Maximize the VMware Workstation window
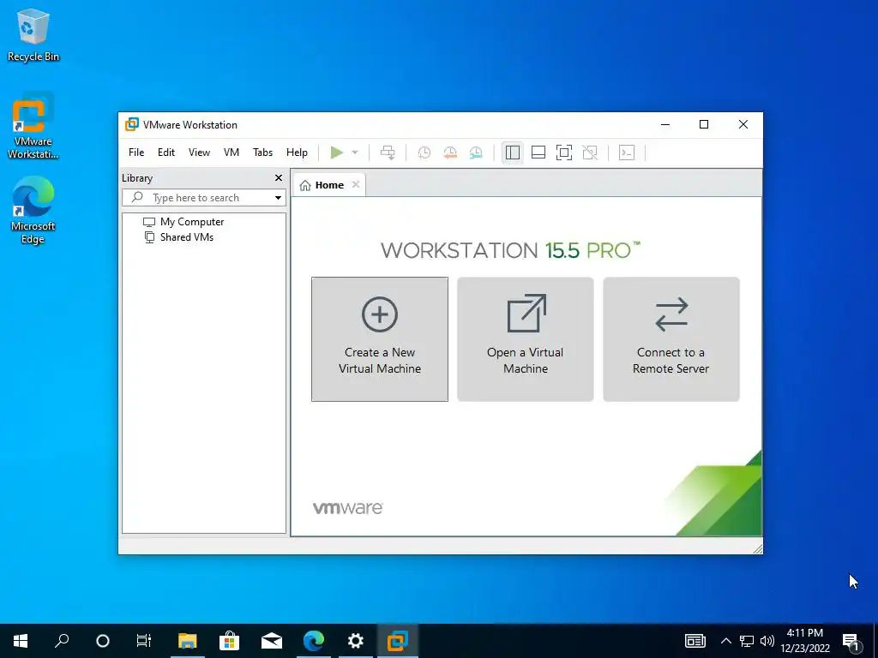This screenshot has height=658, width=878. tap(704, 124)
